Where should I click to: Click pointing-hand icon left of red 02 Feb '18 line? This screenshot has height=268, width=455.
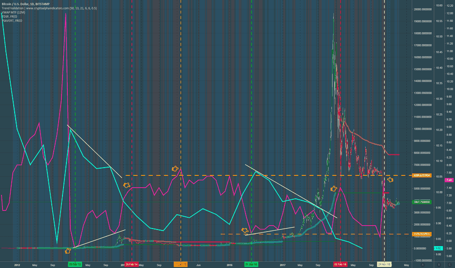click(334, 189)
